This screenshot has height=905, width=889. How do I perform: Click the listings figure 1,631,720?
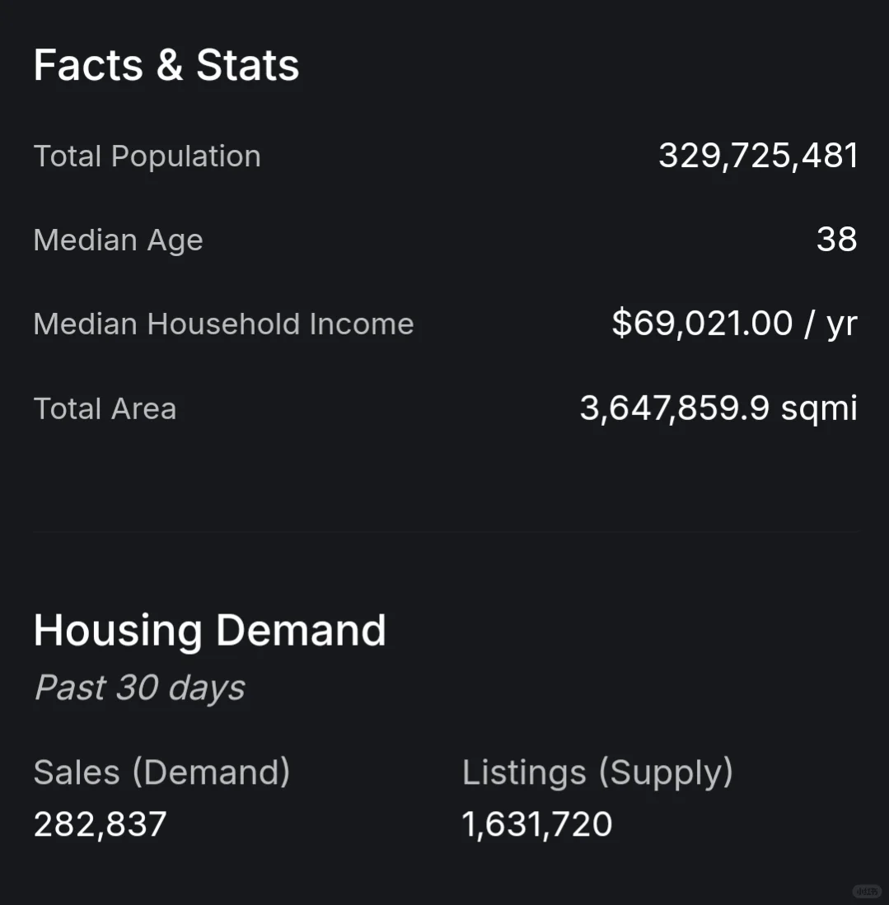537,824
